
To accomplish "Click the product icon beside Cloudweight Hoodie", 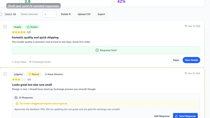I will (30, 62).
